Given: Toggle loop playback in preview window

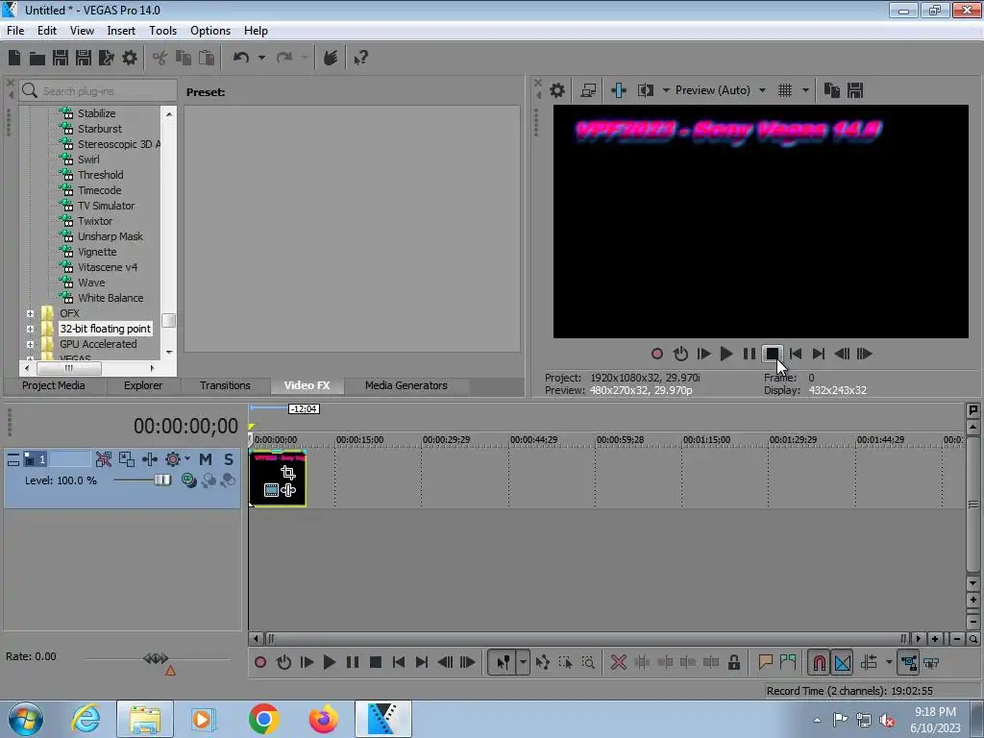Looking at the screenshot, I should click(680, 354).
